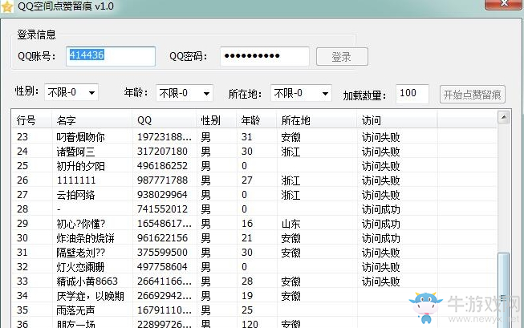Click 访问失败 status in row 33
Screen dimensions: 524x328
click(381, 281)
